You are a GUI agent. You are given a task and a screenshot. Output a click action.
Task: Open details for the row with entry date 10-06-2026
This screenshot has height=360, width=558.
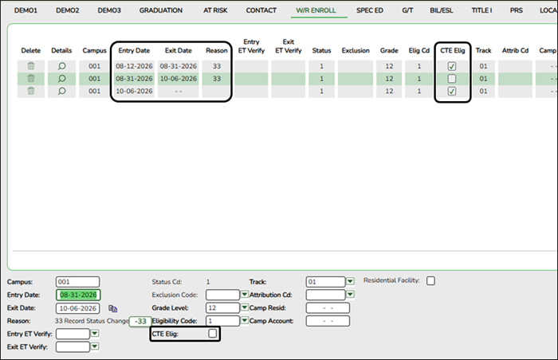[61, 91]
